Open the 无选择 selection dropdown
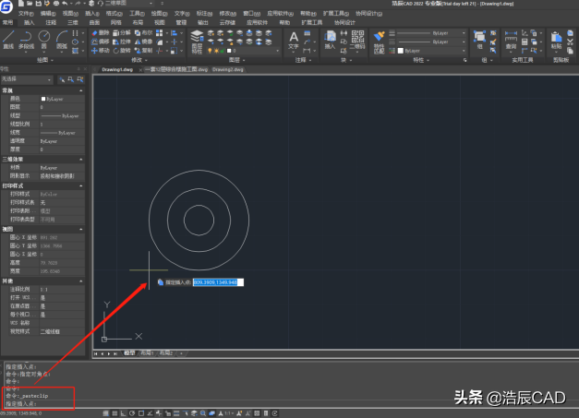 tap(28, 79)
